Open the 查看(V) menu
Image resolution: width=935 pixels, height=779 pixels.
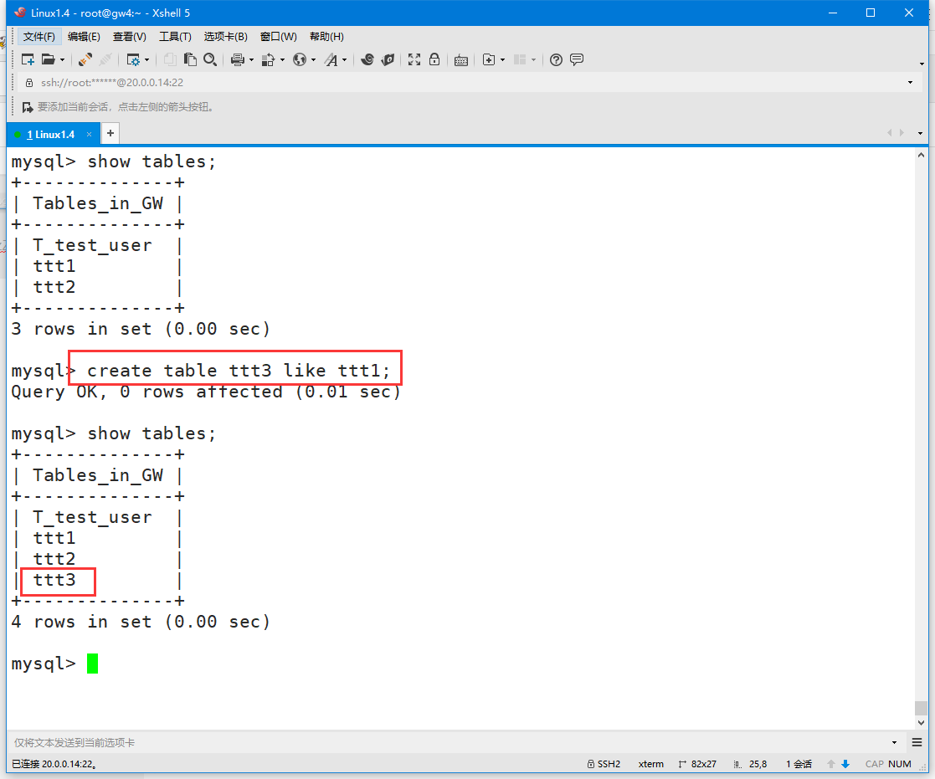(x=130, y=37)
